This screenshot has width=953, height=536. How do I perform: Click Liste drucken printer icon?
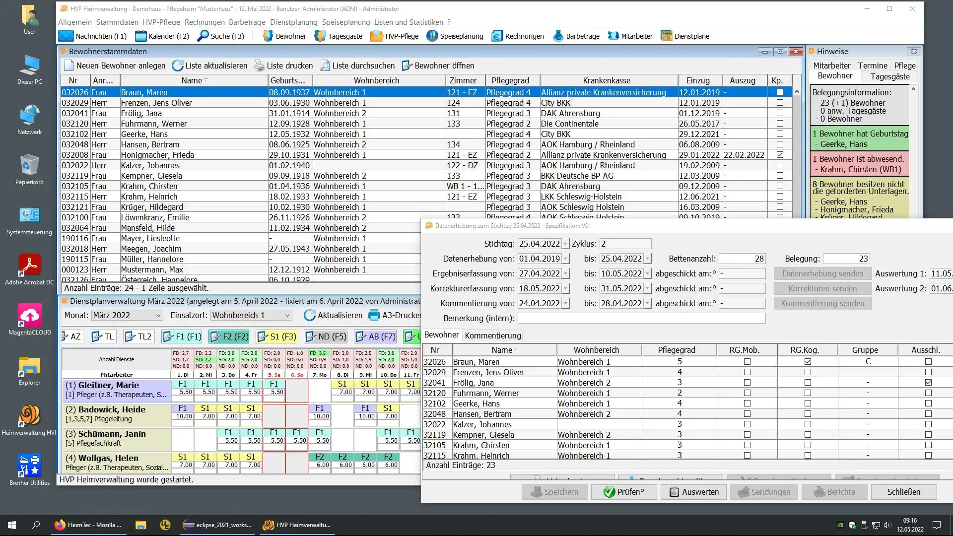tap(259, 66)
